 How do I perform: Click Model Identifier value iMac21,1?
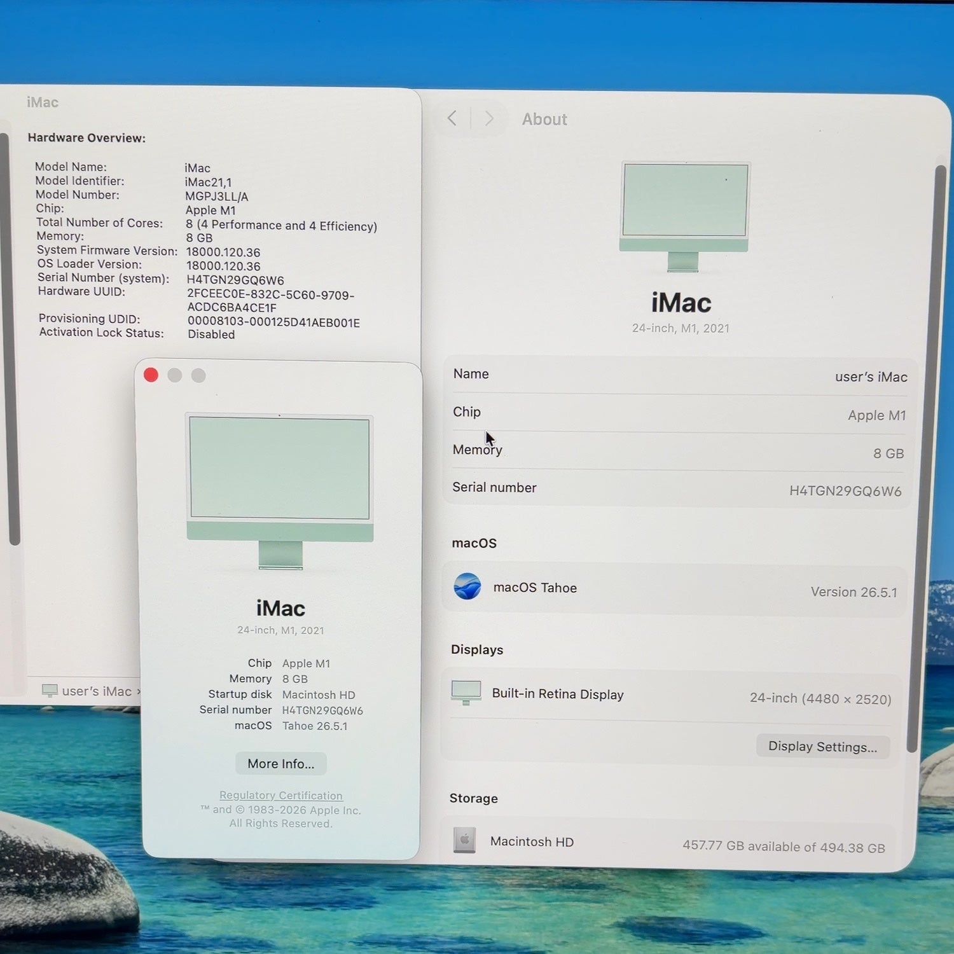(x=209, y=183)
